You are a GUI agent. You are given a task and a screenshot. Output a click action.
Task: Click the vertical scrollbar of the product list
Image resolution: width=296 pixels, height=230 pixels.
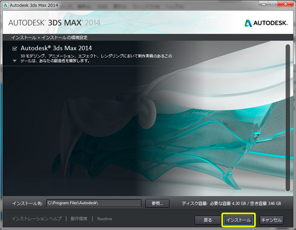(288, 118)
